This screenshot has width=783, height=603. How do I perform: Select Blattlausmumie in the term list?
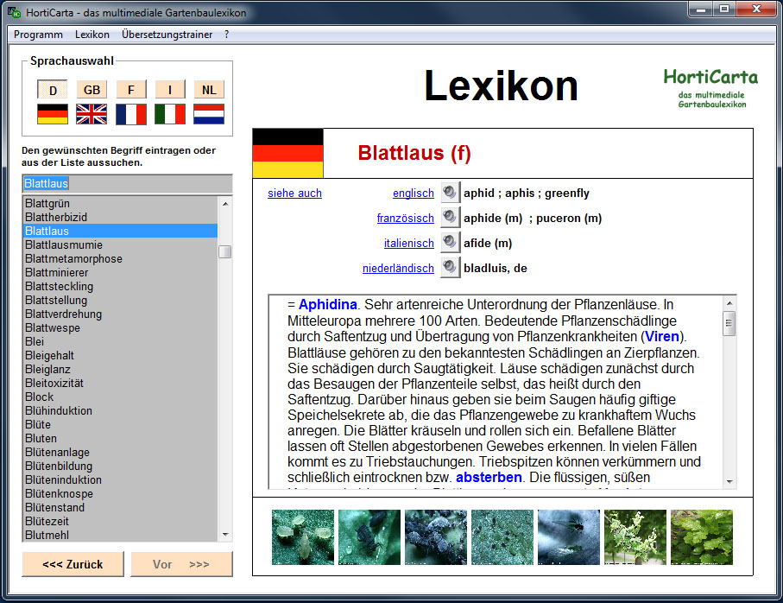(64, 244)
